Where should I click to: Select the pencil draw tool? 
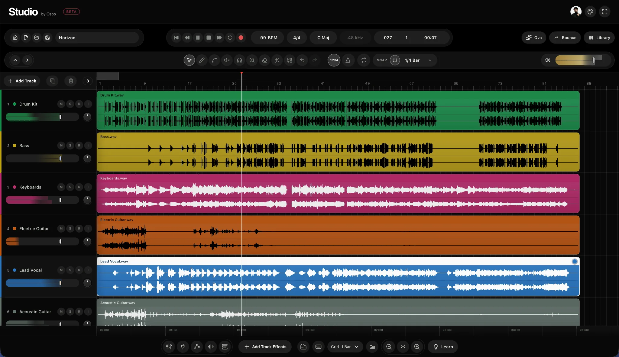202,60
